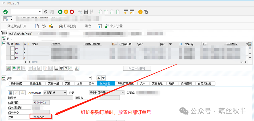Click the First Page icon
The width and height of the screenshot is (254, 121).
(101, 12)
